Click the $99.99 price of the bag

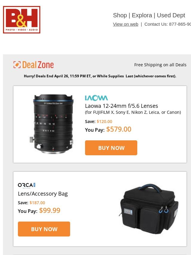[x=50, y=211]
